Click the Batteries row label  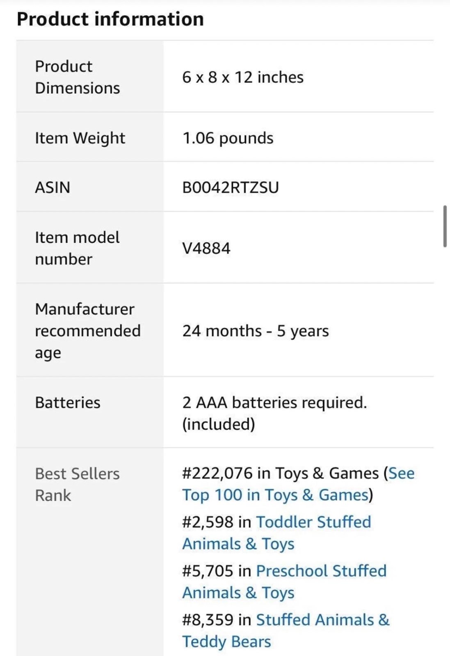[68, 403]
